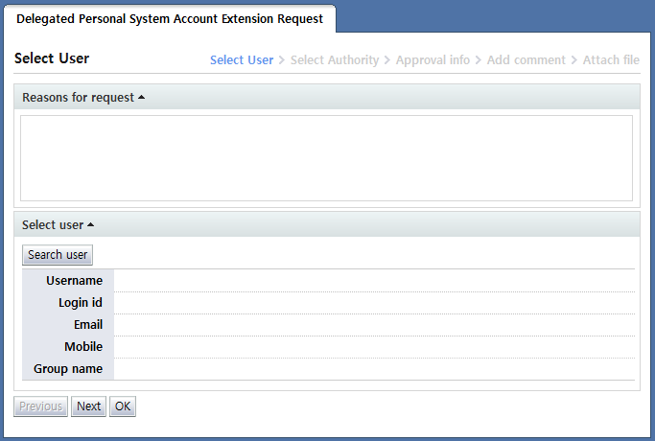The width and height of the screenshot is (655, 441).
Task: Go to the Attach file step
Action: pyautogui.click(x=611, y=59)
